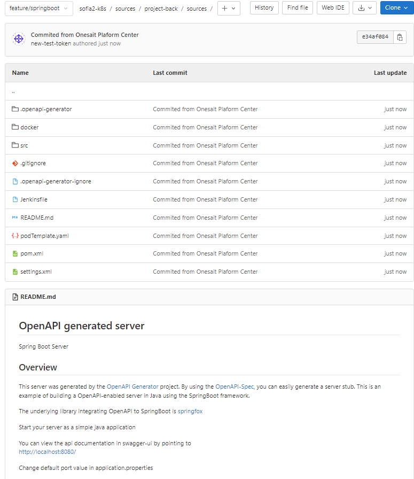Click file icon of .openapi-generator-ignore
414x479 pixels.
(15, 181)
